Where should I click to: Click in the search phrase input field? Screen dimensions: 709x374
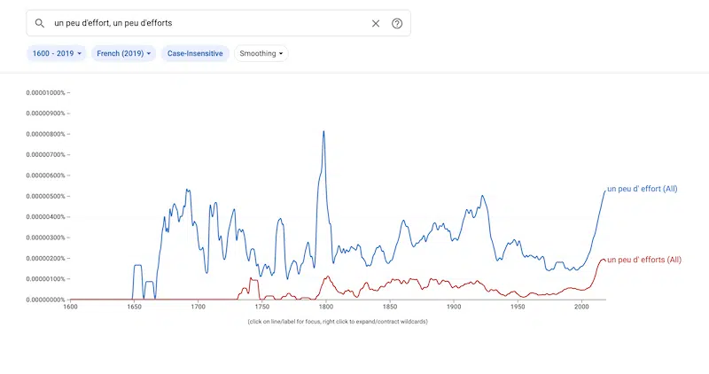(x=204, y=23)
